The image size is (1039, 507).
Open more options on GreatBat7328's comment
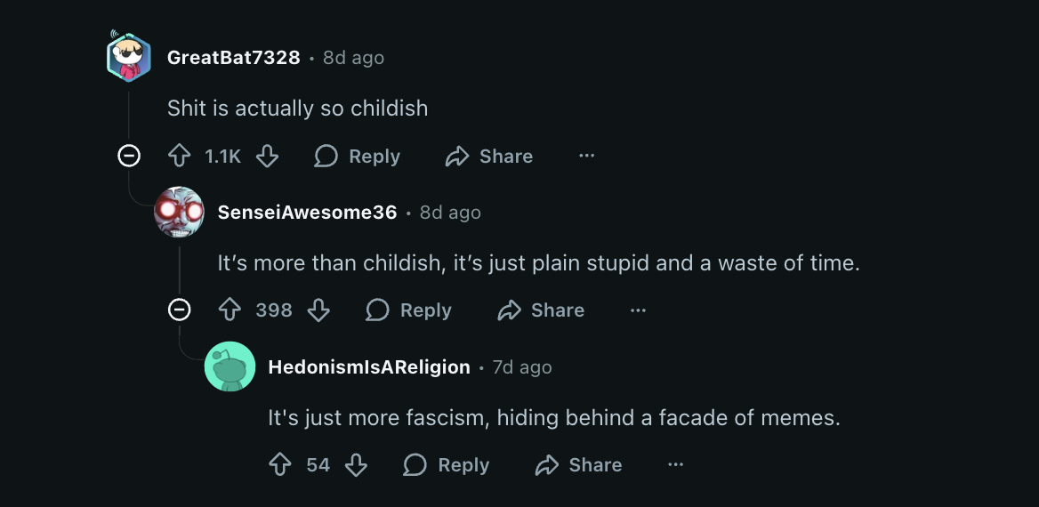586,157
